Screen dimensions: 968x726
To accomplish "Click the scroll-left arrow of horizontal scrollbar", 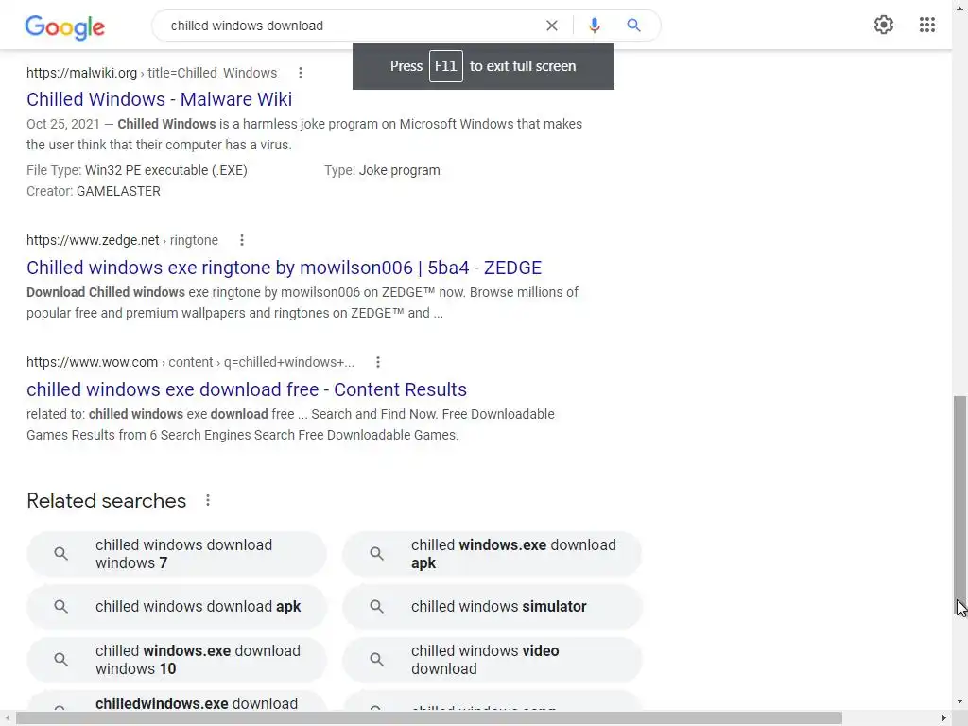I will 7,718.
